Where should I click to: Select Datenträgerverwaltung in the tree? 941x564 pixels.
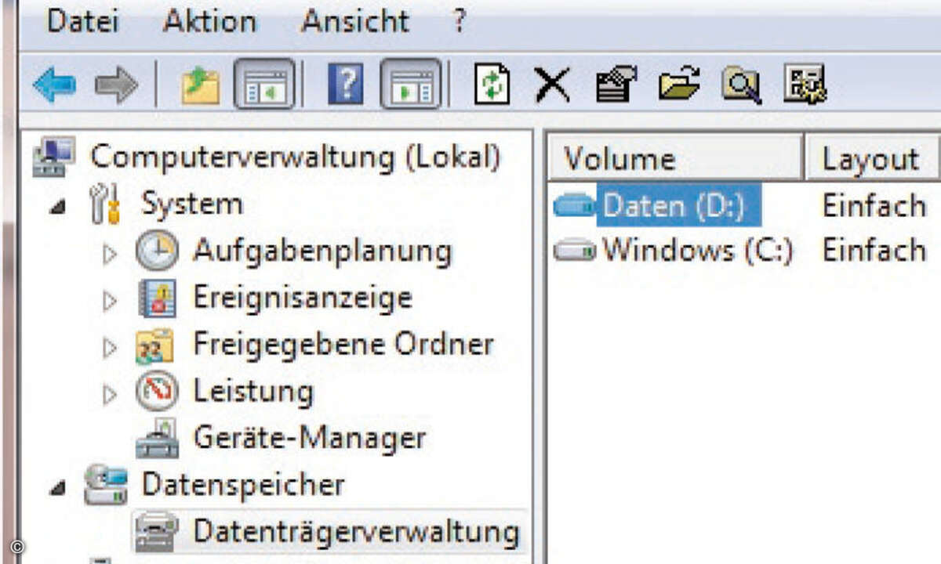[356, 531]
